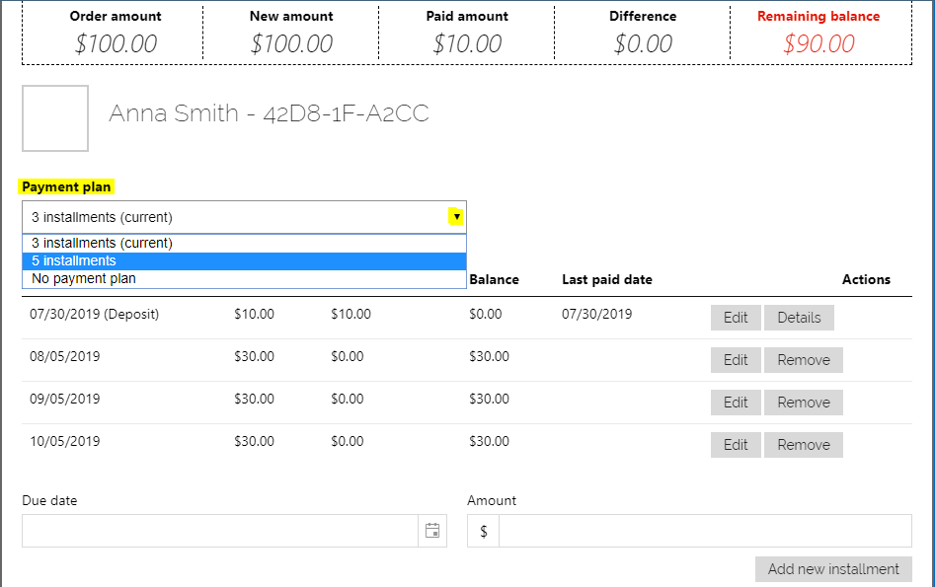Click the dollar sign prefix in Amount
Image resolution: width=935 pixels, height=587 pixels.
[x=484, y=531]
